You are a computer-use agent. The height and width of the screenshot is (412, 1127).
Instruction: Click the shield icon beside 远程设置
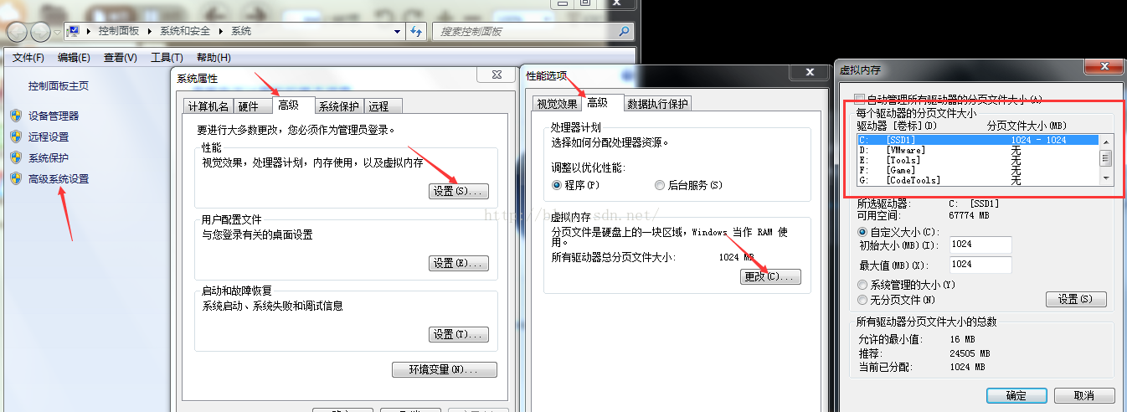pyautogui.click(x=15, y=136)
